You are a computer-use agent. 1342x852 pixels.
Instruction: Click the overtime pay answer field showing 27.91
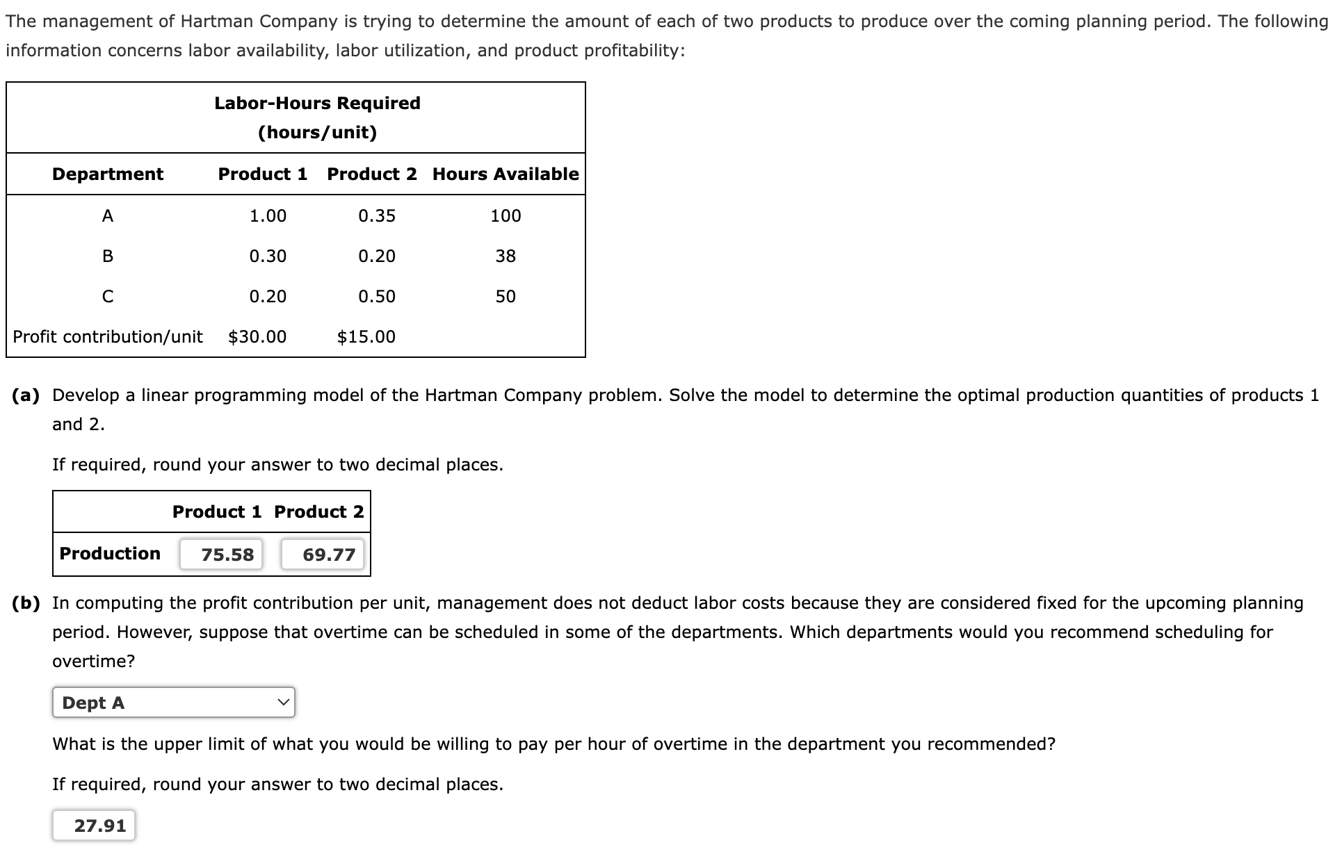(x=92, y=825)
